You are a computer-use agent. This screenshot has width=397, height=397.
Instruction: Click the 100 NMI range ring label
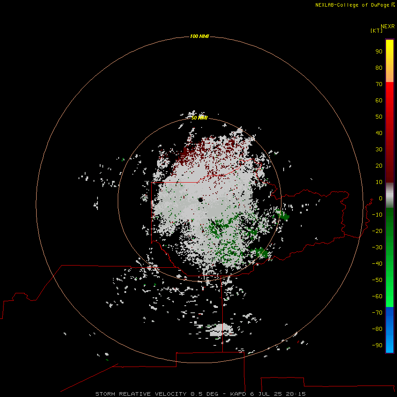[x=199, y=36]
